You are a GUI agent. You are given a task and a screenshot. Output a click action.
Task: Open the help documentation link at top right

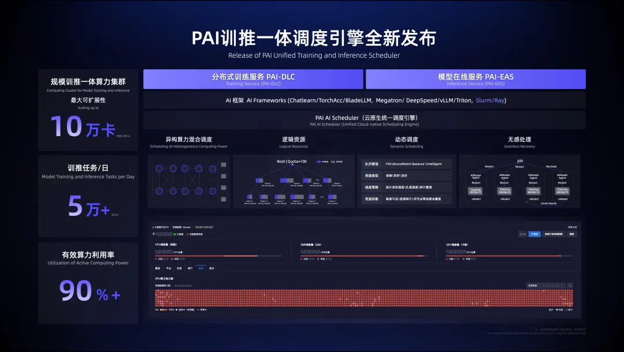(573, 227)
